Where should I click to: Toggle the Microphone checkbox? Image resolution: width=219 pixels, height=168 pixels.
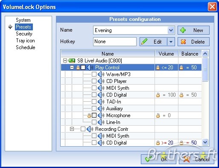(94, 115)
